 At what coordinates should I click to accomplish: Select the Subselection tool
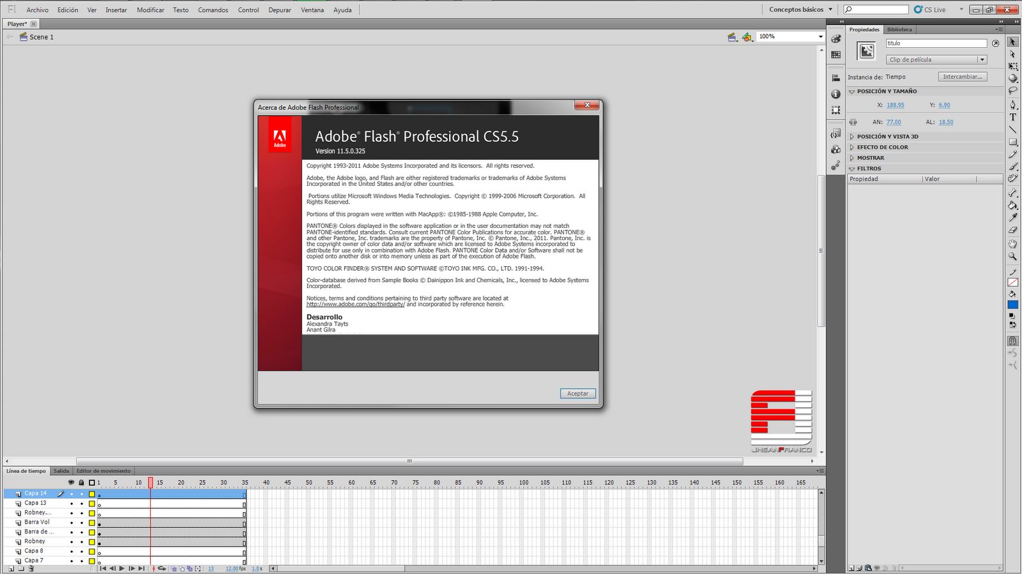click(1012, 54)
